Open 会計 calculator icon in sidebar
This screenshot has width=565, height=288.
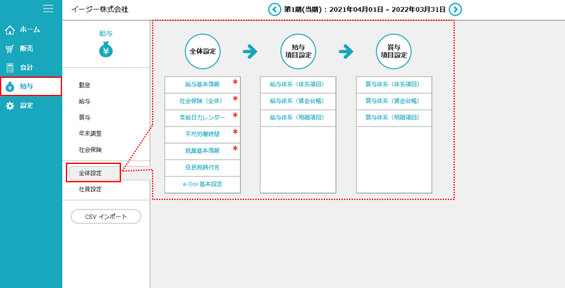point(10,68)
